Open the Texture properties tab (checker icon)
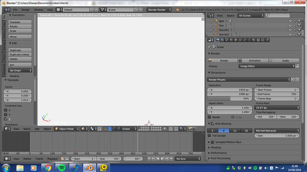 coord(258,40)
